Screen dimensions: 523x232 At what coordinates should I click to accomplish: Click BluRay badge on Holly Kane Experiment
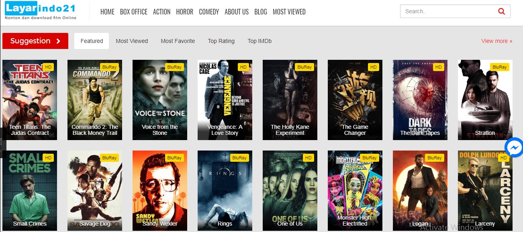[x=304, y=67]
